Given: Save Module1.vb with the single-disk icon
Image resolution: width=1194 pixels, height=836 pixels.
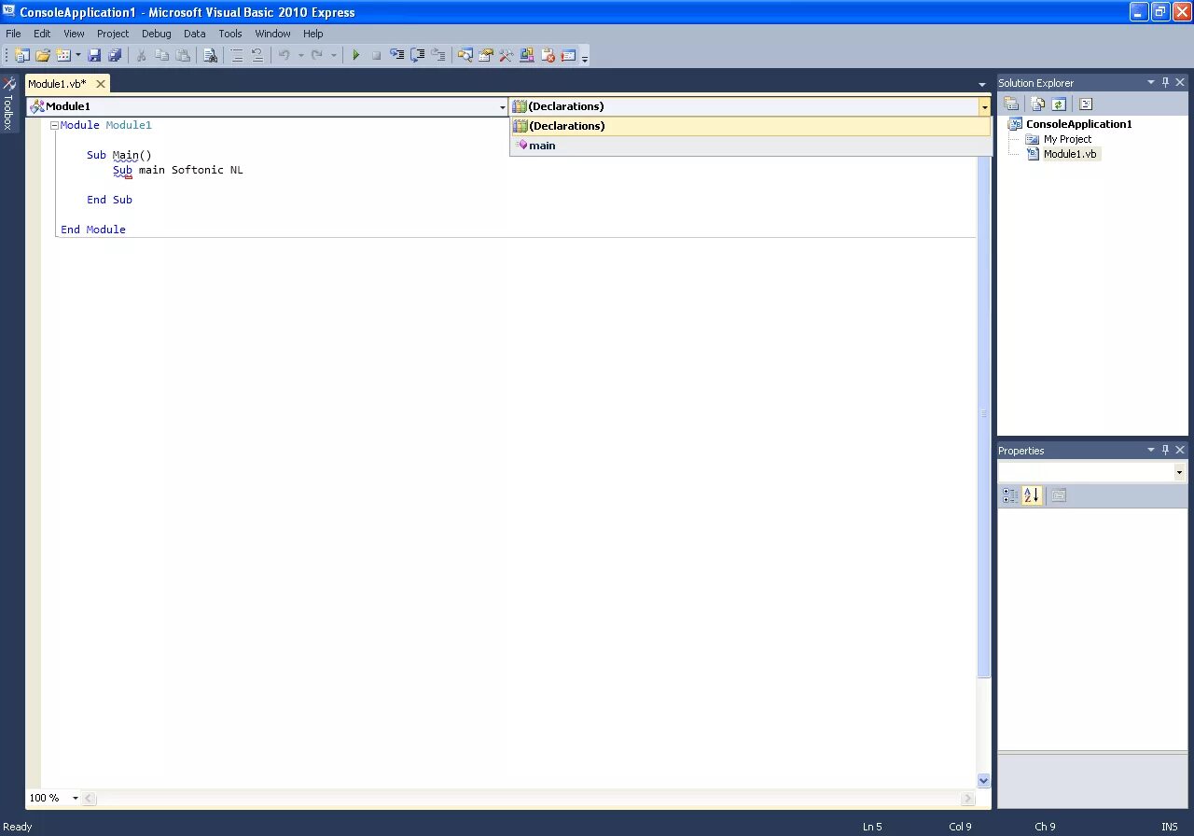Looking at the screenshot, I should (94, 55).
